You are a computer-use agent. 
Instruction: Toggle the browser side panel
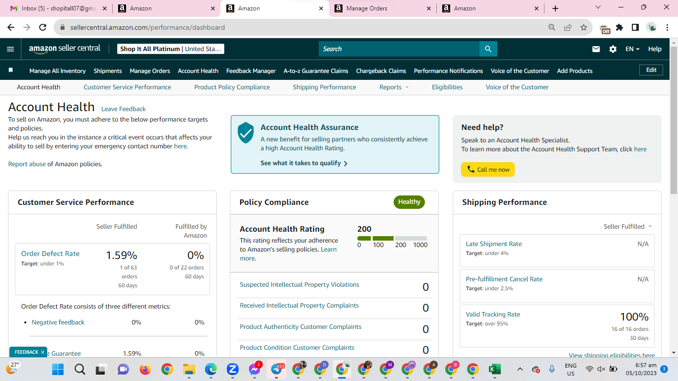pyautogui.click(x=635, y=28)
